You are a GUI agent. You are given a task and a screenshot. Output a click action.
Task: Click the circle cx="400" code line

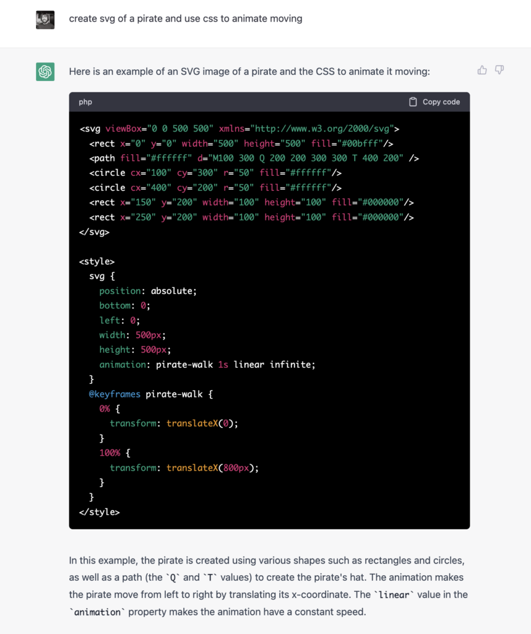[215, 188]
